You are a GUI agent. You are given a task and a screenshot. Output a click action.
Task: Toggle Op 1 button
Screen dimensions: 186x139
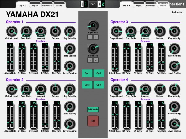point(87,73)
